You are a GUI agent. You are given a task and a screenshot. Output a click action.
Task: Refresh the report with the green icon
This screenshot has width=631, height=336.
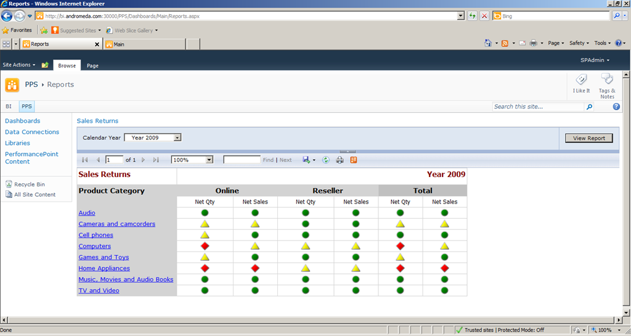click(x=326, y=160)
